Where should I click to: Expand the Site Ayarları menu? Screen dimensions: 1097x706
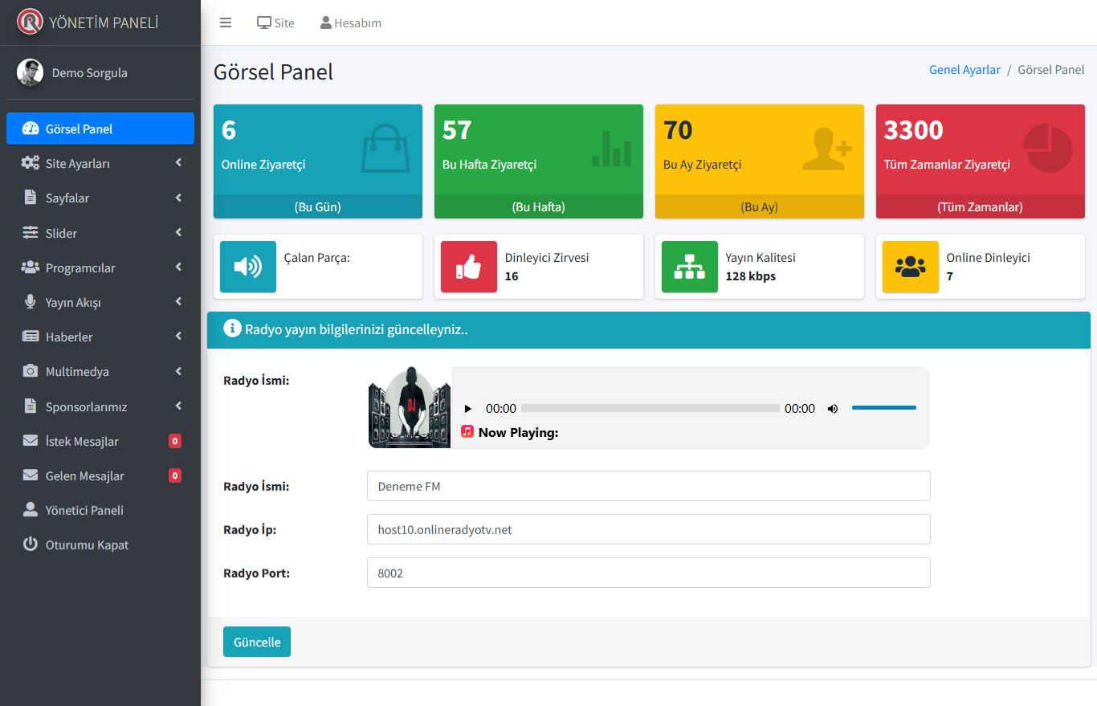(x=100, y=163)
